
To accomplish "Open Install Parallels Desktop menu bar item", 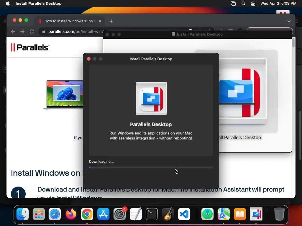I will pyautogui.click(x=39, y=3).
